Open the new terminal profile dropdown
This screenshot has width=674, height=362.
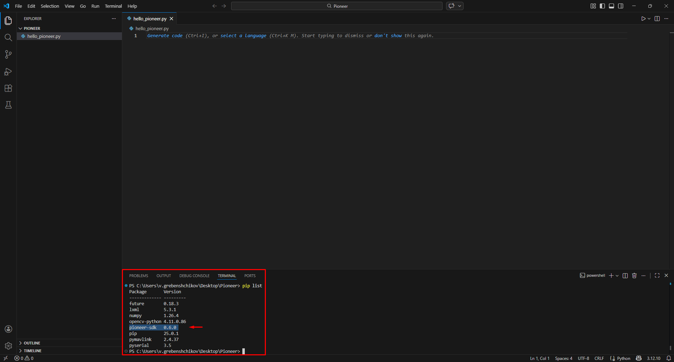617,275
